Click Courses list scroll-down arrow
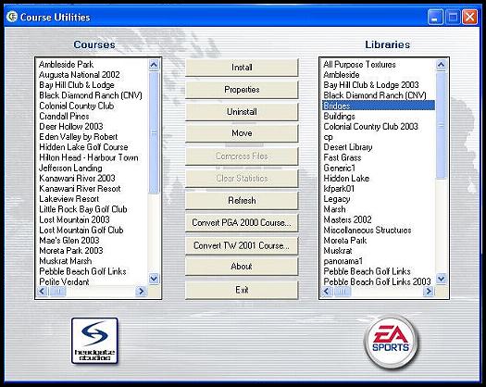 154,279
